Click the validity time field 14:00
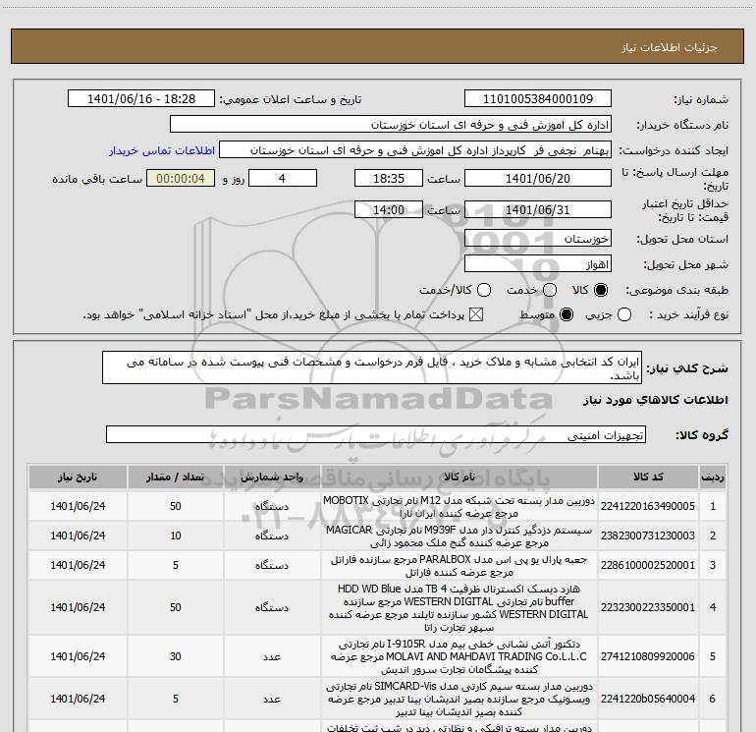The height and width of the screenshot is (732, 756). pyautogui.click(x=389, y=209)
